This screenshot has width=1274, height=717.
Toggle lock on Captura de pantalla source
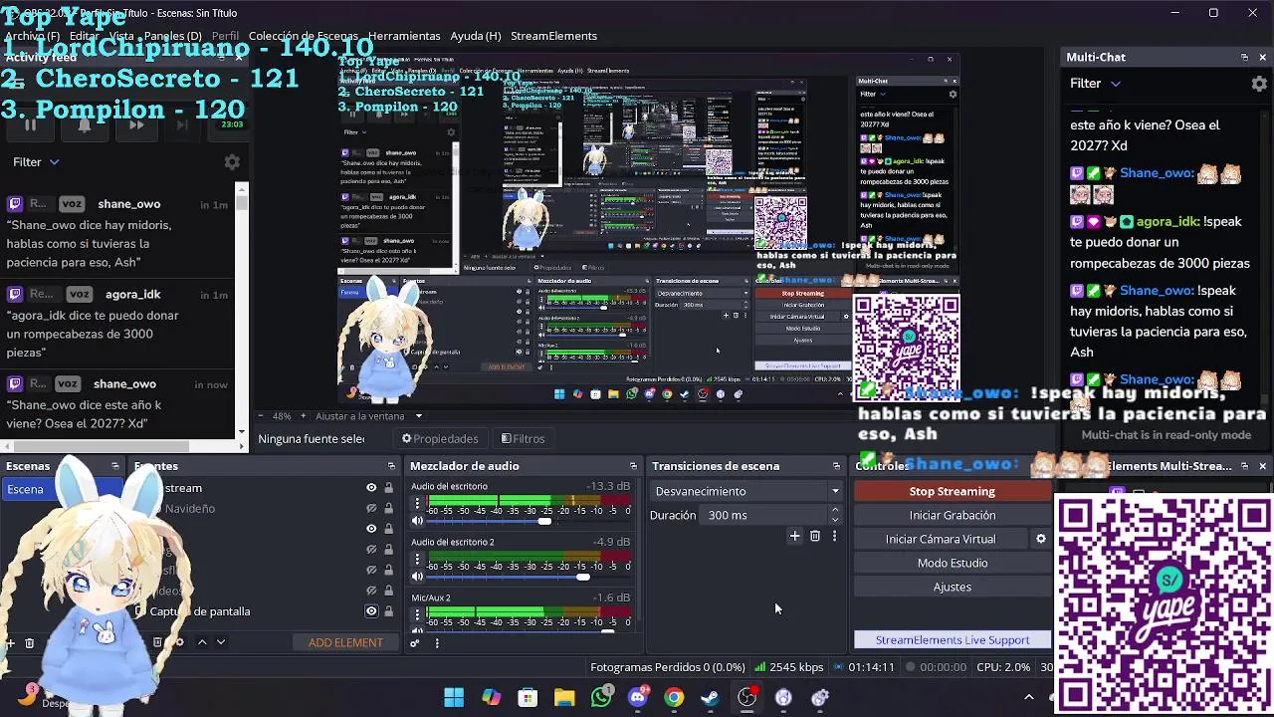[x=388, y=611]
